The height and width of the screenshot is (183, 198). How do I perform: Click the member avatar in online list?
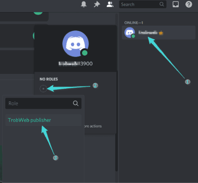tap(129, 32)
